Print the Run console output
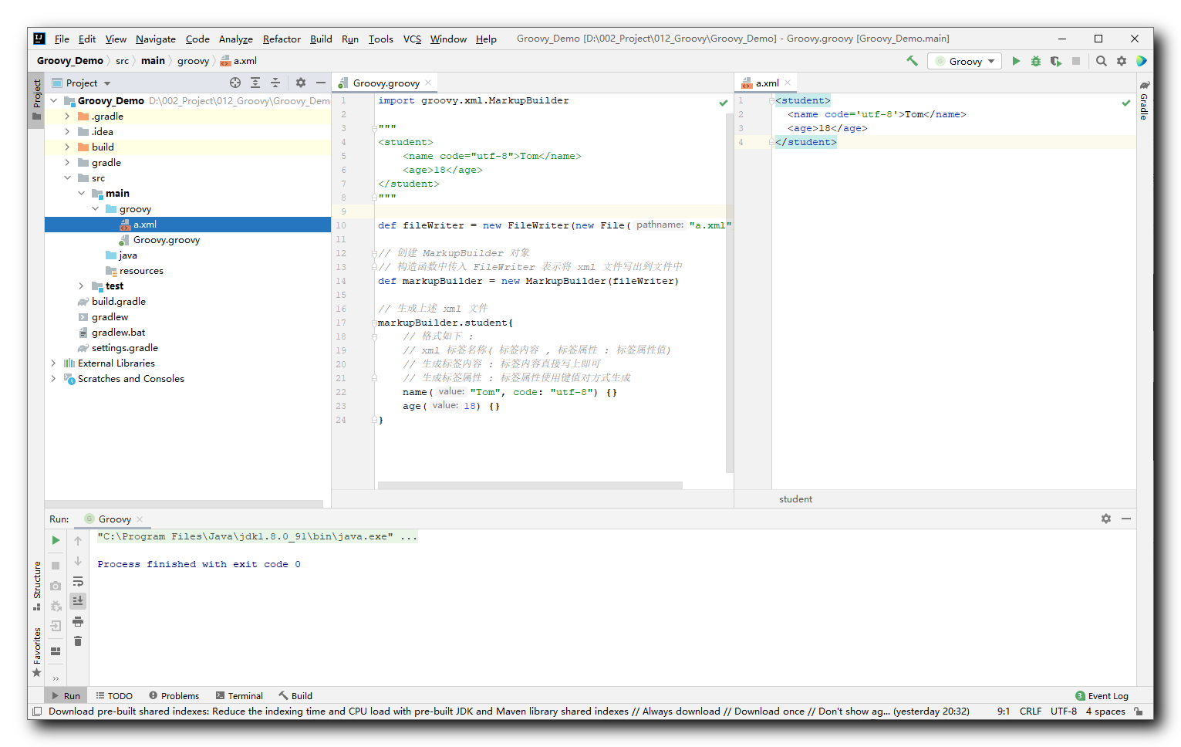Viewport: 1181px width, 747px height. point(78,621)
